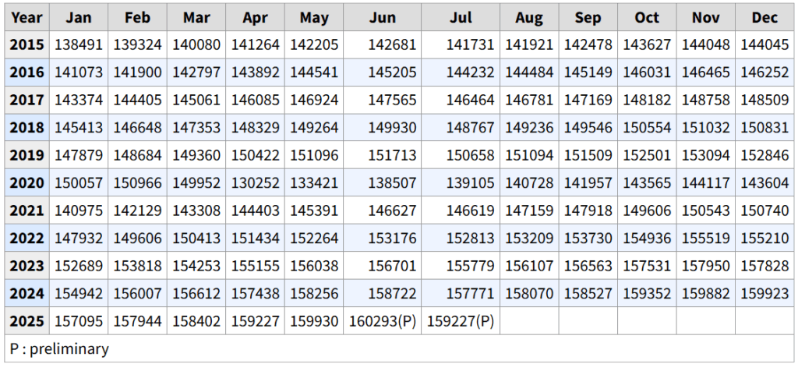Image resolution: width=798 pixels, height=371 pixels.
Task: Click the Sep column header
Action: pyautogui.click(x=588, y=17)
